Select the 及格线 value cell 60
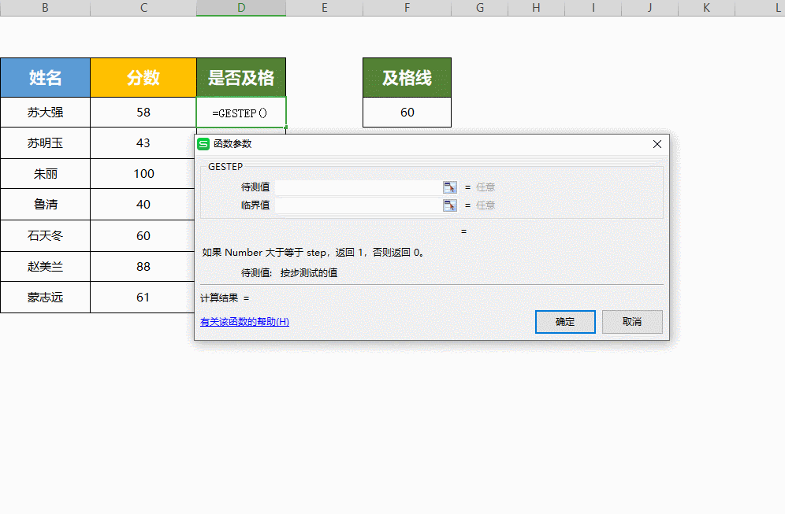Image resolution: width=785 pixels, height=514 pixels. click(x=407, y=113)
